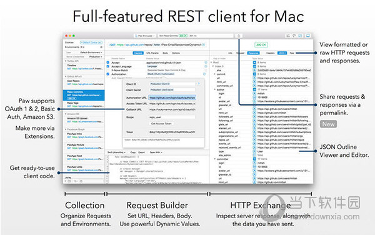Collapse the Root node in JSON outline
Screen dimensions: 375x235
click(211, 62)
